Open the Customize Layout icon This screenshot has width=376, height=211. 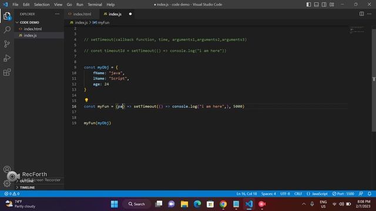pos(331,4)
